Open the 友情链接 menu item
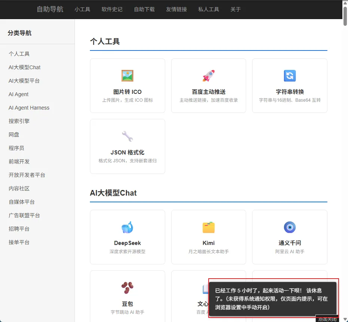348x322 pixels. 176,9
